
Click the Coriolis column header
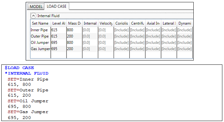122,23
